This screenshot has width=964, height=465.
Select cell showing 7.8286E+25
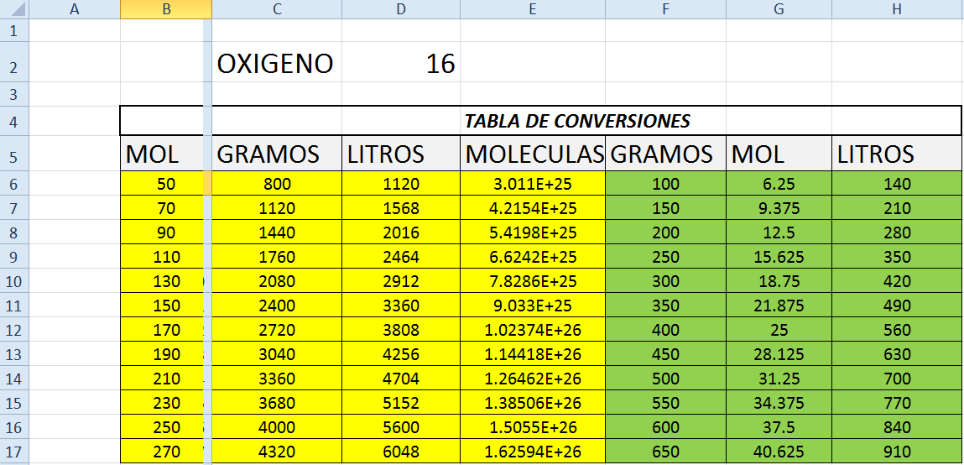click(x=533, y=280)
